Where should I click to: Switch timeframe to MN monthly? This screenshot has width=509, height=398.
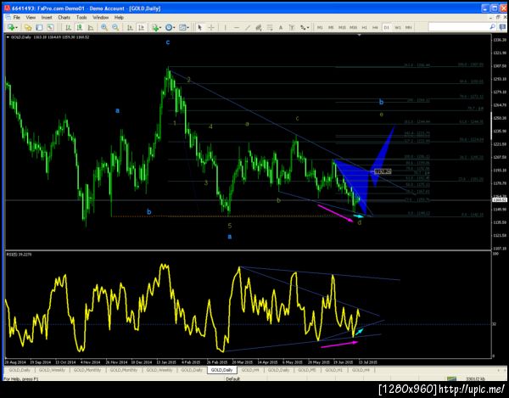click(x=409, y=28)
